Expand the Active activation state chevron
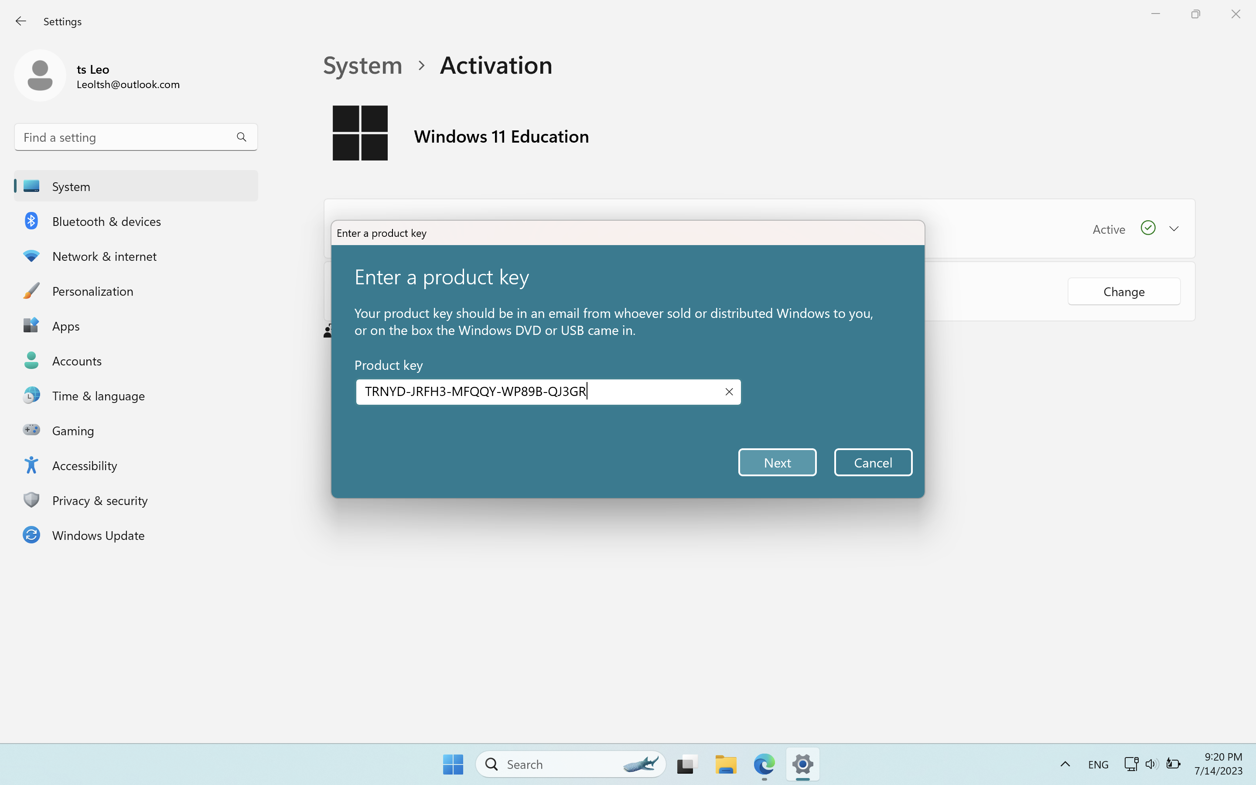This screenshot has width=1256, height=785. (x=1174, y=229)
